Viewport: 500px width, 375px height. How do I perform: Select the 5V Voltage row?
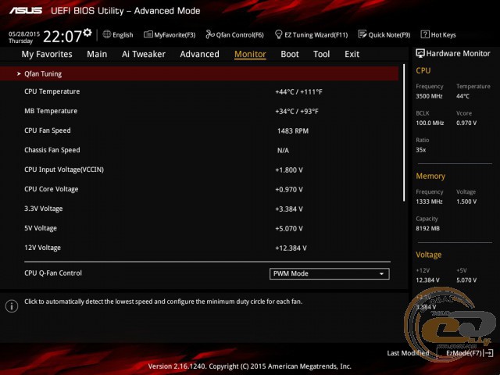pos(199,228)
